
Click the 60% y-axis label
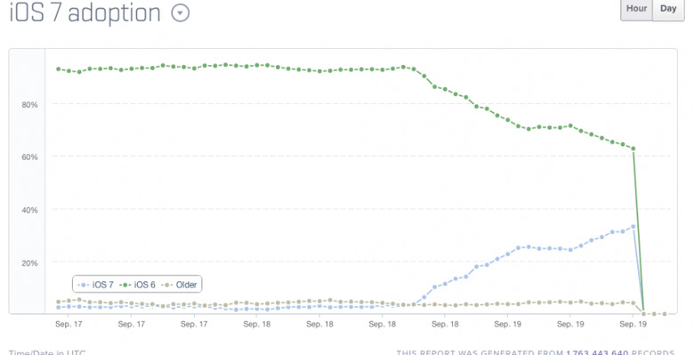(x=29, y=157)
